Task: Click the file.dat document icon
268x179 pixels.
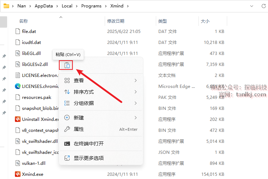Action: (18, 31)
